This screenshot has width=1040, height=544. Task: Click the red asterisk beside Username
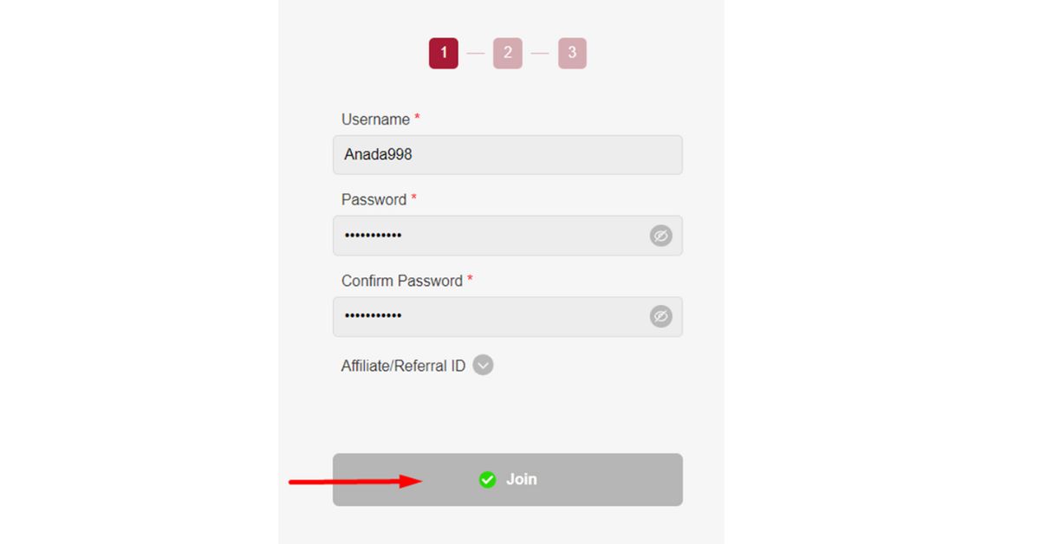pos(417,118)
